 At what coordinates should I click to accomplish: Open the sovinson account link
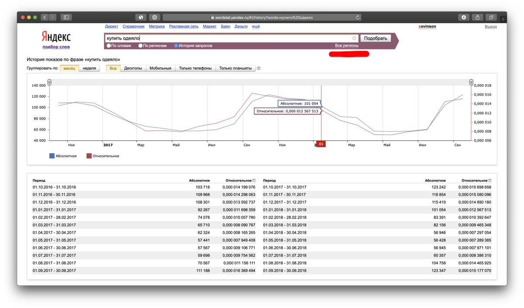[x=427, y=27]
